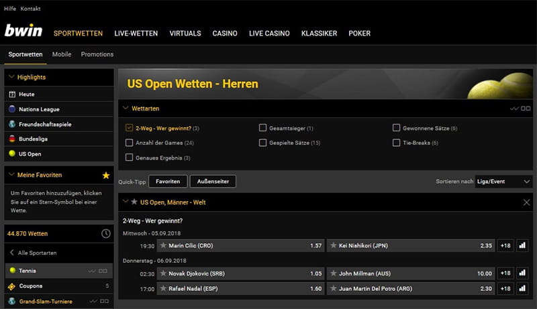Close the US Open, Männer - Welt section
Screen dimensions: 537x309
527,202
